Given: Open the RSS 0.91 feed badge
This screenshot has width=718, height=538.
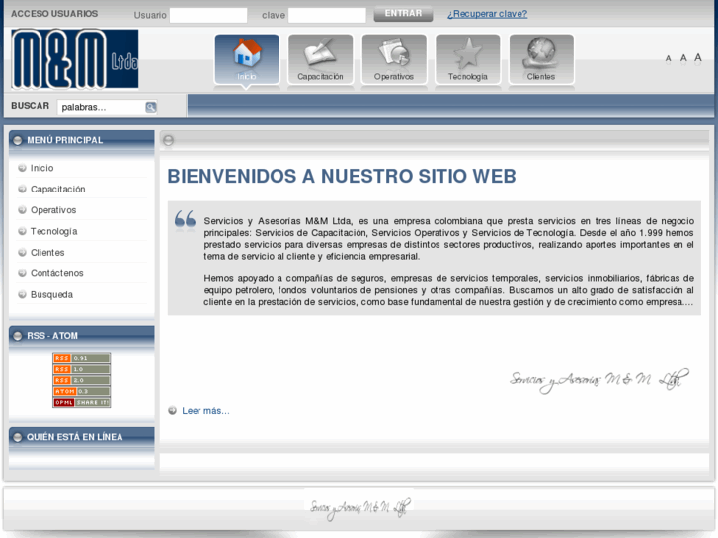Looking at the screenshot, I should point(82,358).
